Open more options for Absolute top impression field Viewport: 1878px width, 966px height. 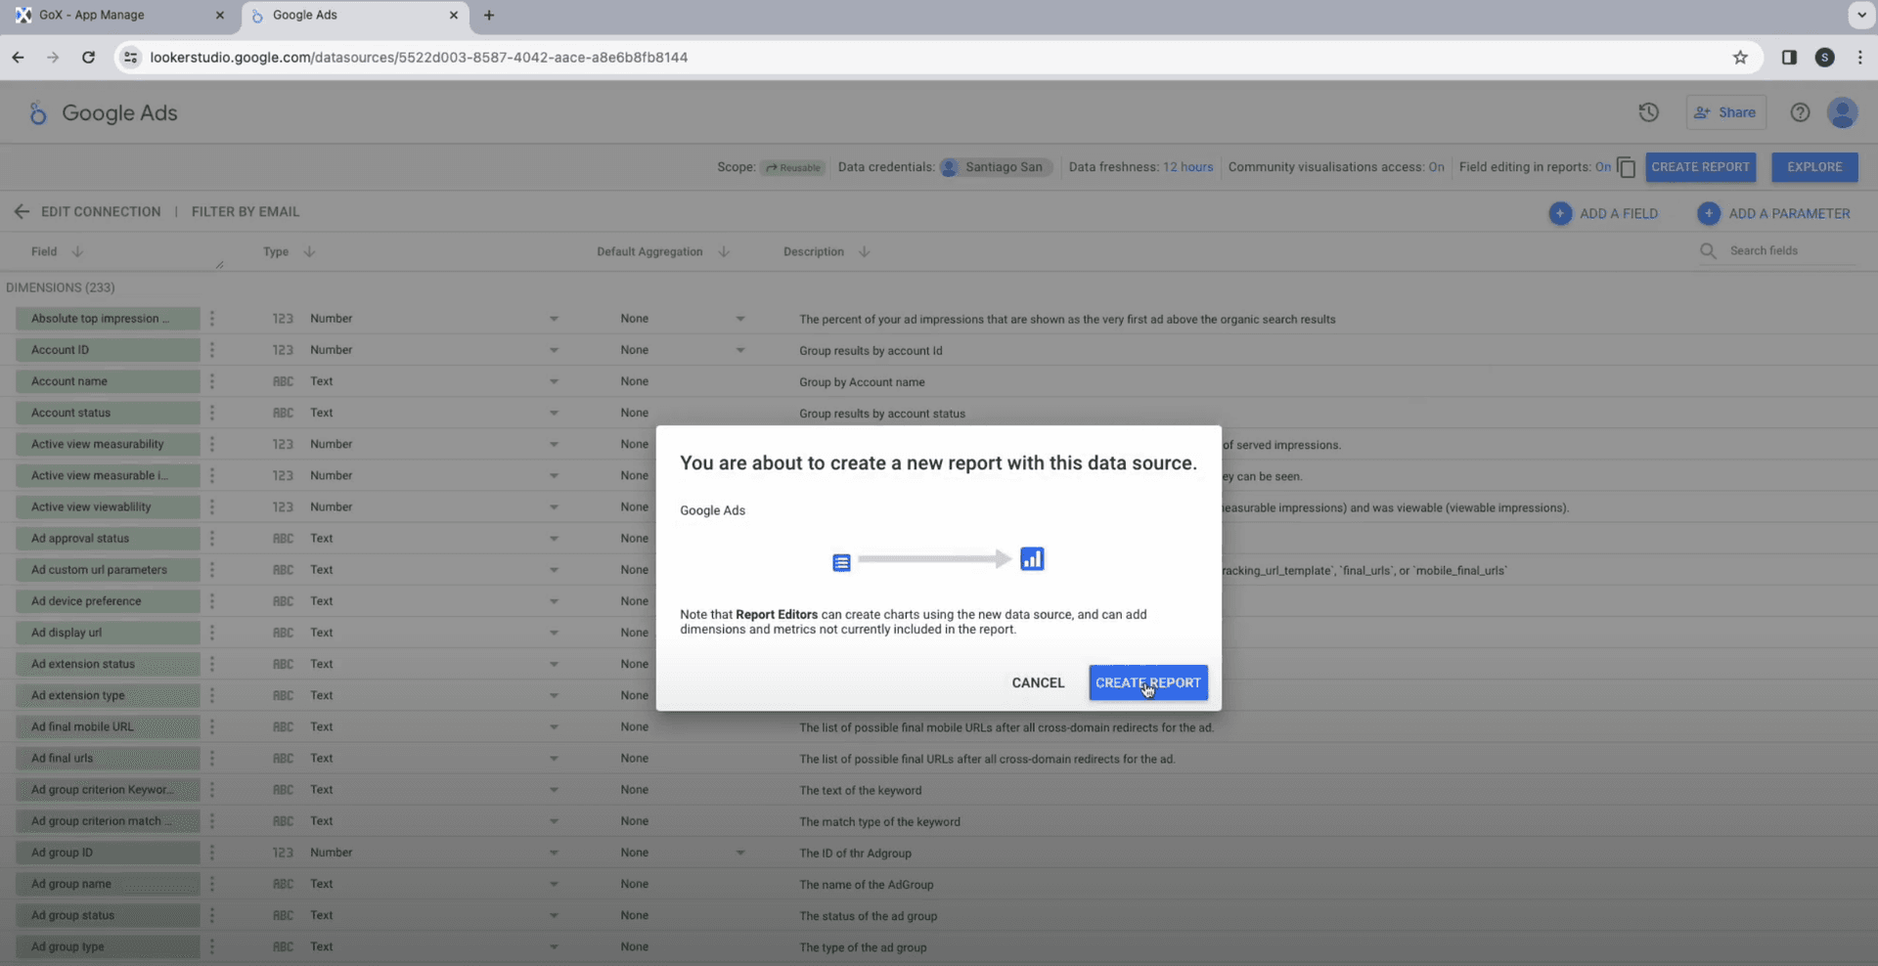point(211,319)
